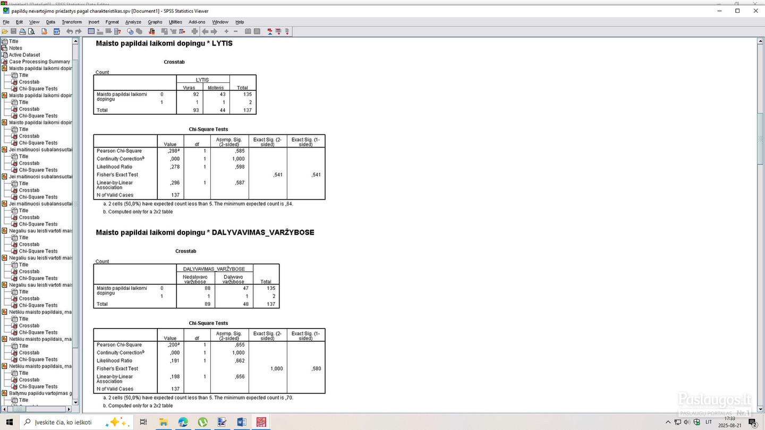The width and height of the screenshot is (765, 430).
Task: Click the 'Moteris' column header
Action: (x=216, y=88)
